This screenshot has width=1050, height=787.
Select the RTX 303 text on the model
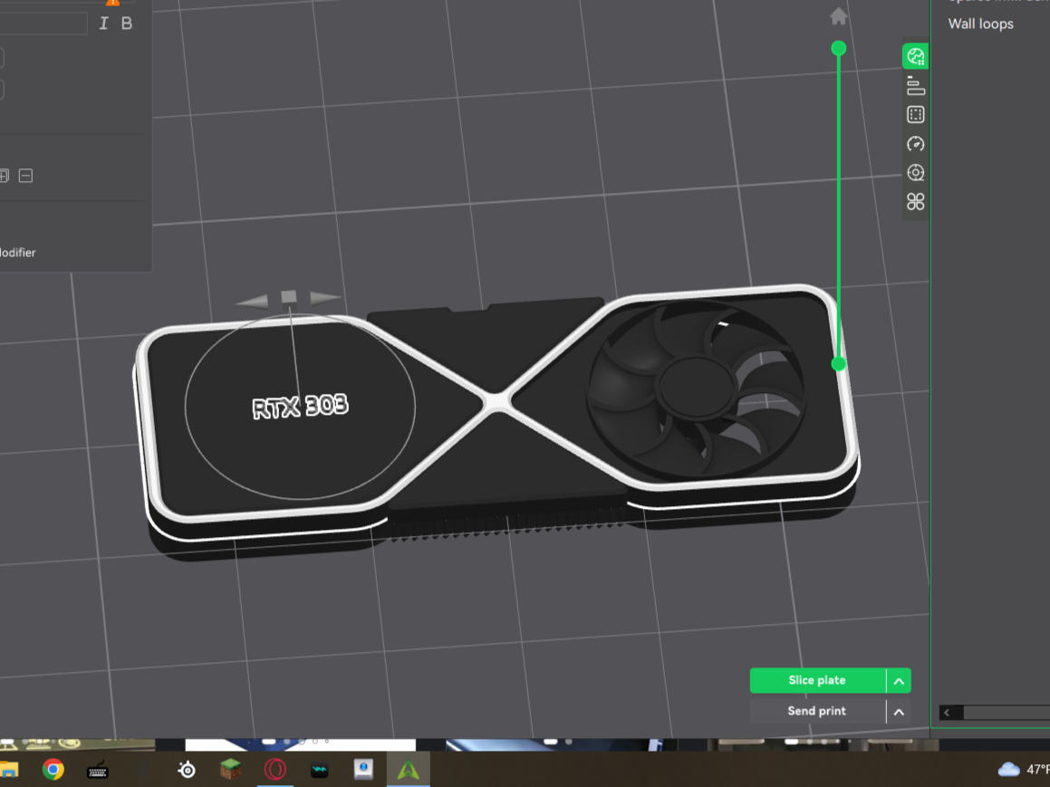pos(300,407)
